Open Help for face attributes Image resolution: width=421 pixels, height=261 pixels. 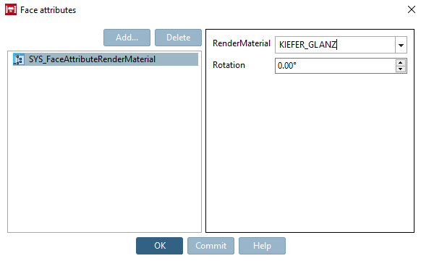tap(262, 246)
